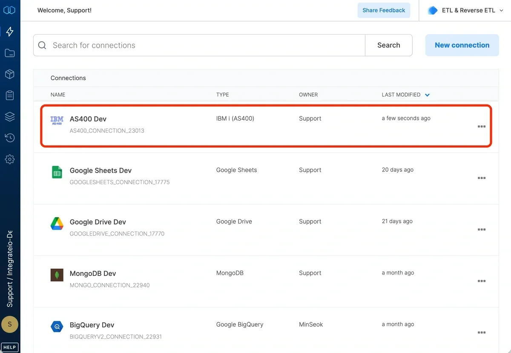Open more options for Google Drive Dev
This screenshot has width=511, height=353.
click(x=482, y=230)
